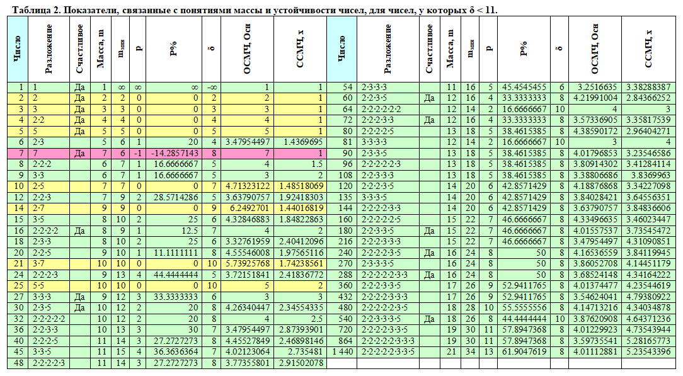Select the yellow cell 6.2492701
683x376 pixels.
(248, 208)
